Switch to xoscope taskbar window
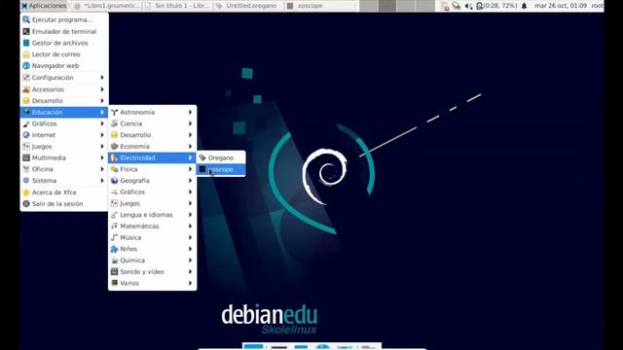The width and height of the screenshot is (623, 350). (x=320, y=6)
